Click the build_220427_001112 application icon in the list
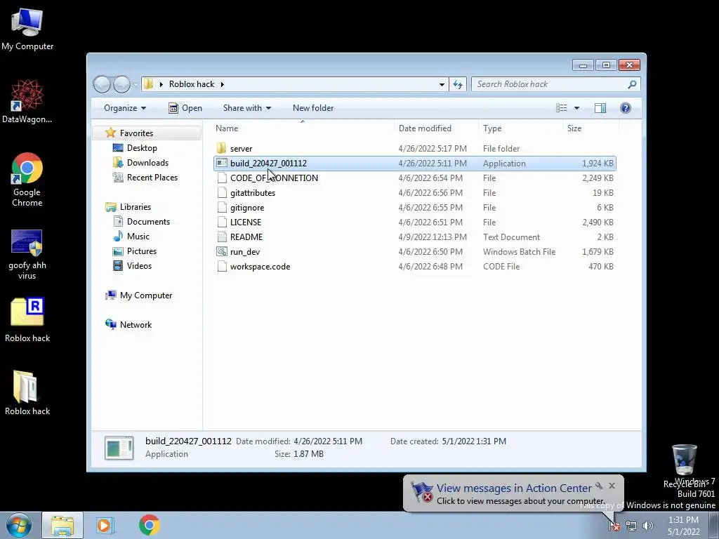This screenshot has width=719, height=539. tap(222, 163)
